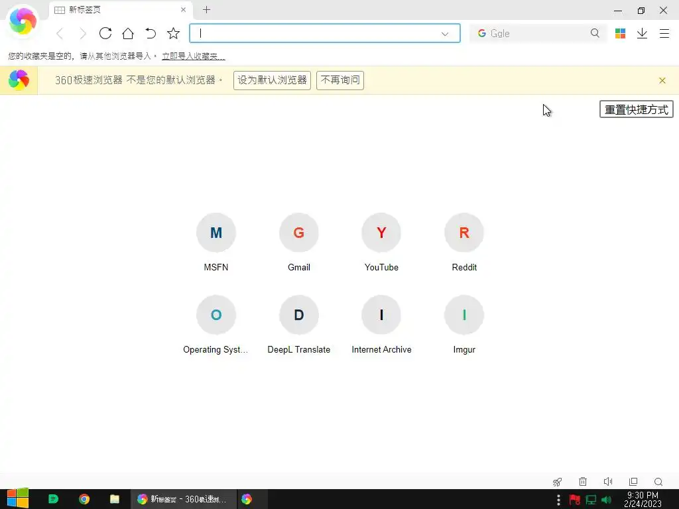Click the zoom magnifier status icon

(x=658, y=482)
